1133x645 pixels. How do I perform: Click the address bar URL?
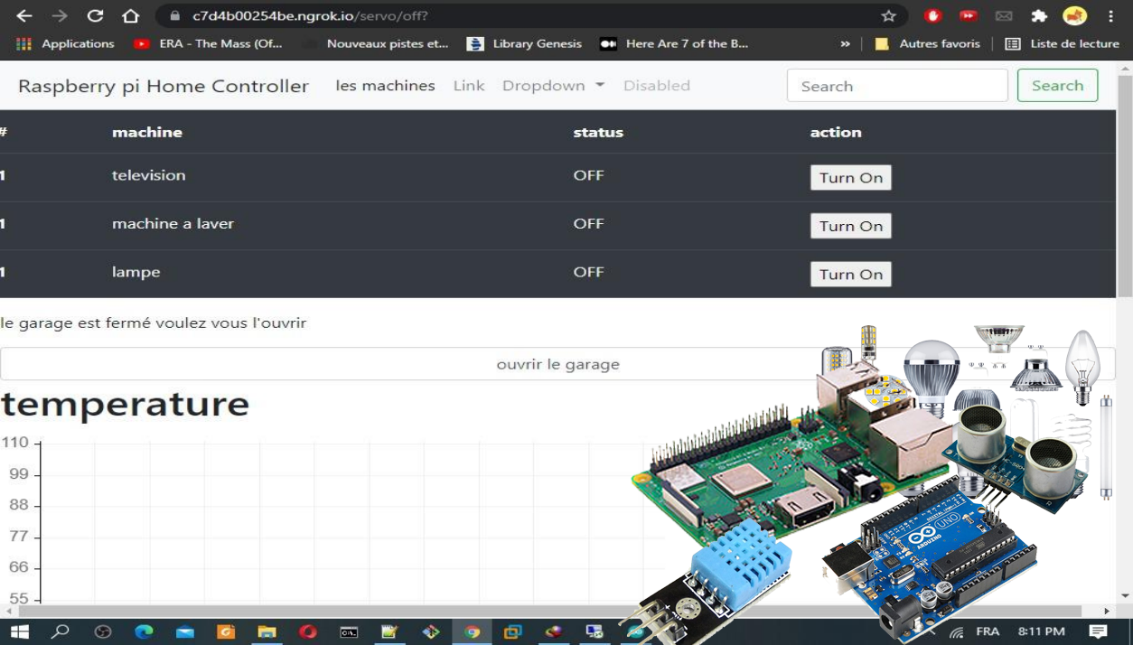310,16
